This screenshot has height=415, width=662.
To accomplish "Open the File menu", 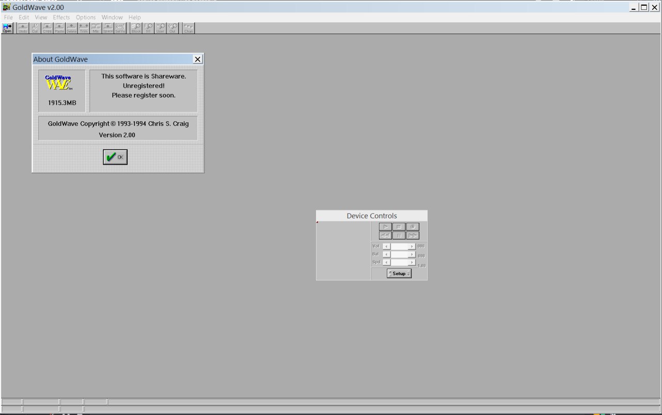I will point(8,17).
